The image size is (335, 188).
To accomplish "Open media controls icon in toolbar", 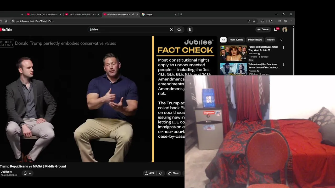I will (280, 21).
